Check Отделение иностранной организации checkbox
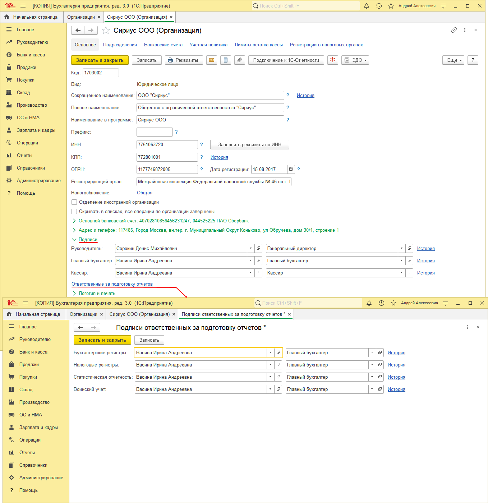This screenshot has width=488, height=503. [74, 202]
